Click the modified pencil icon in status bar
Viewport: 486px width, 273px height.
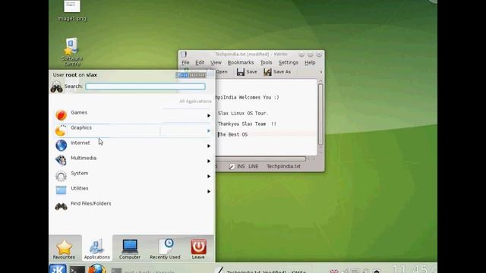[x=232, y=167]
